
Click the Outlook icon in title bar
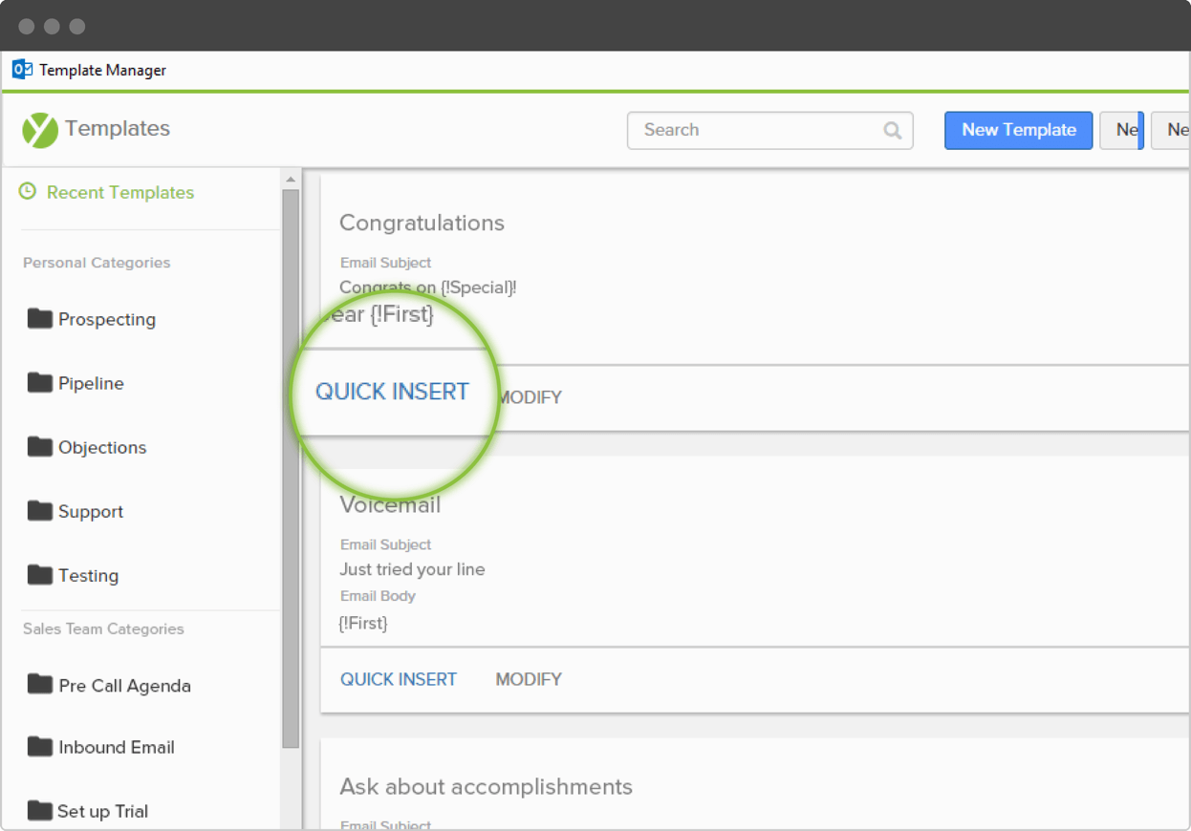pos(22,70)
